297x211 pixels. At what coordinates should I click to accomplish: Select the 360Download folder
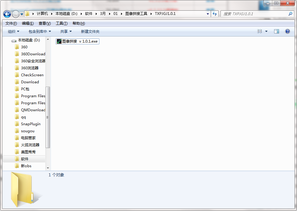pos(30,54)
